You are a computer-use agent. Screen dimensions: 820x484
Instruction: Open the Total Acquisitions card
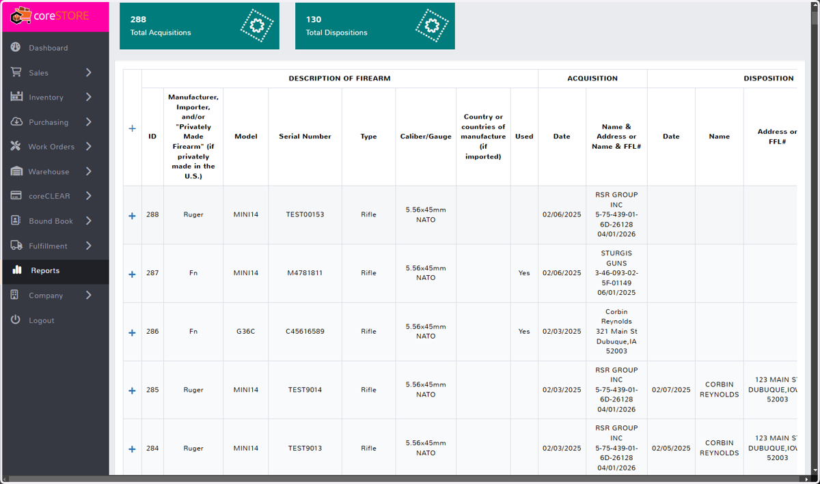point(200,26)
